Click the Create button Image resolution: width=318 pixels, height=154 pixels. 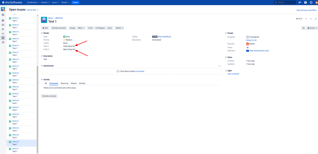[75, 3]
